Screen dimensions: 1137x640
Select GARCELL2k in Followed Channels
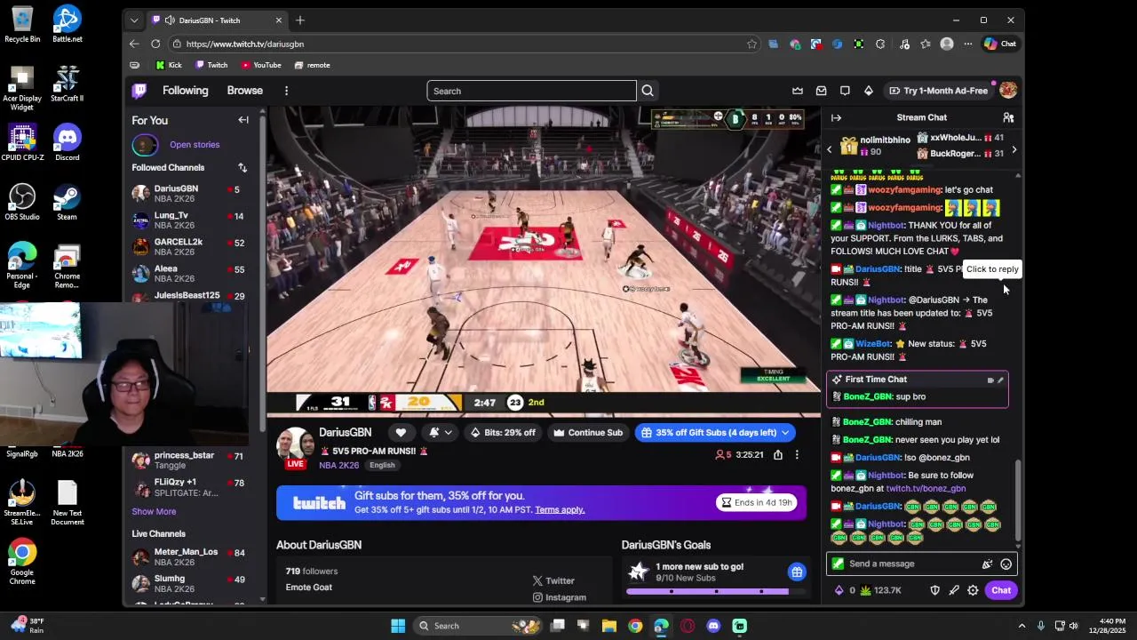click(194, 247)
